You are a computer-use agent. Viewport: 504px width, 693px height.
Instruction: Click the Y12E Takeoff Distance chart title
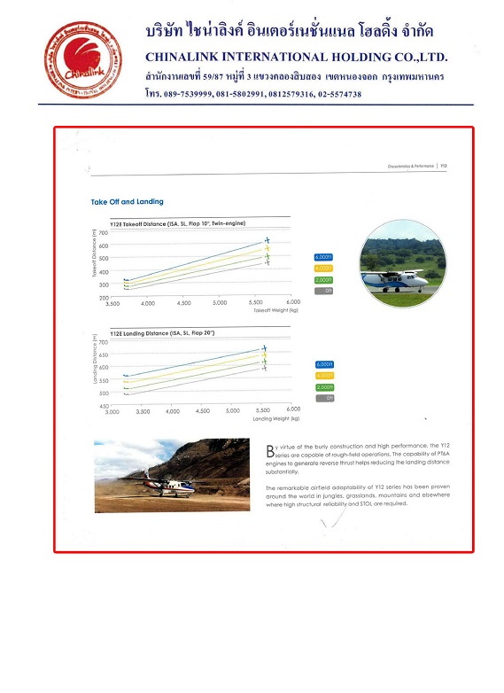pos(177,223)
